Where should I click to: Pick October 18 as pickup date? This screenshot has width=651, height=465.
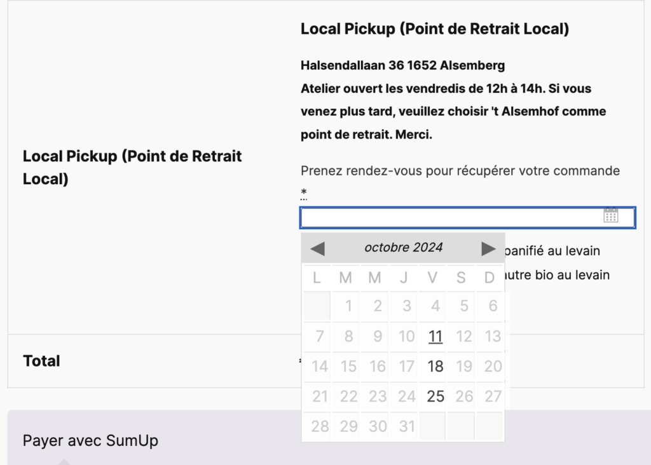(x=435, y=367)
